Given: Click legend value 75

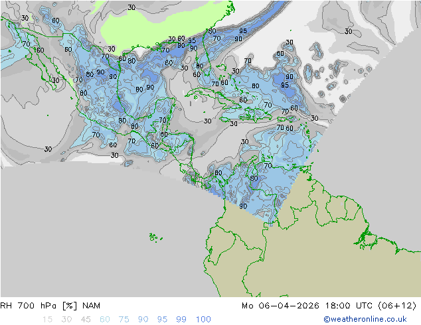Looking at the screenshot, I should pyautogui.click(x=124, y=320).
